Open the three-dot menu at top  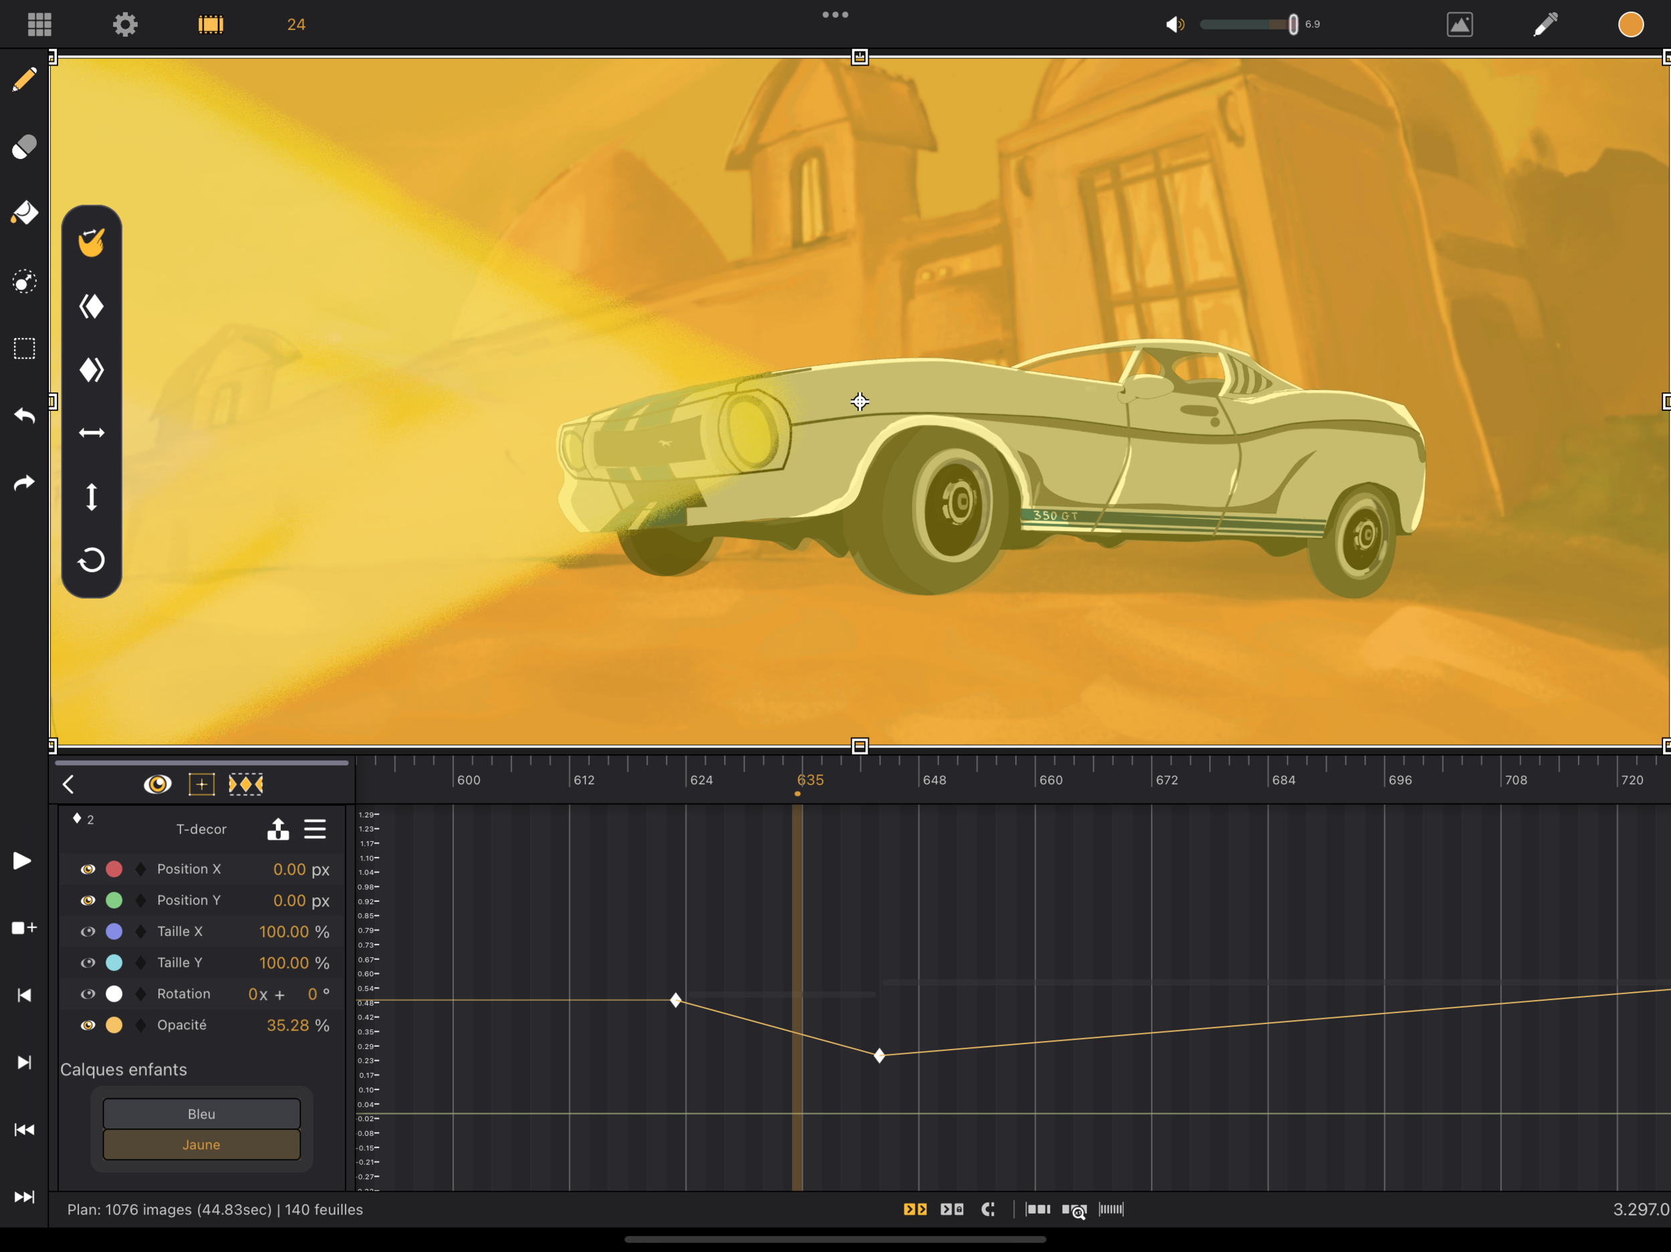pos(835,14)
